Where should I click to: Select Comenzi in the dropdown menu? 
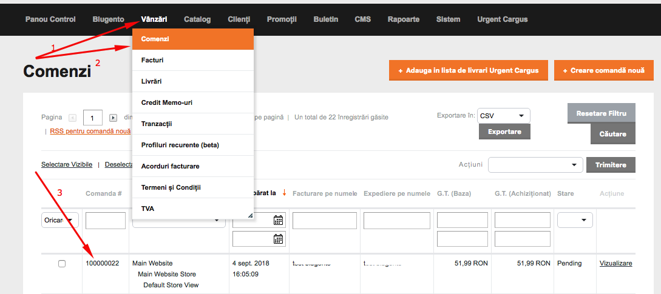tap(193, 39)
